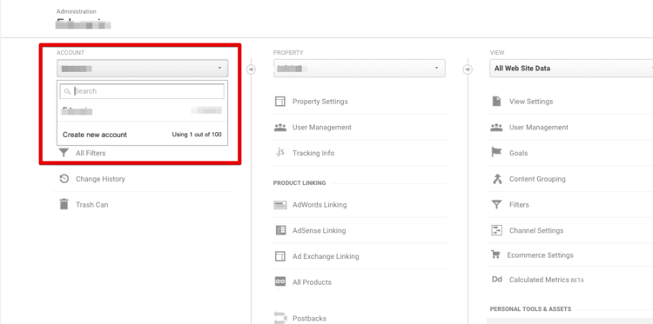This screenshot has width=653, height=324.
Task: Click the Change History clock icon
Action: click(x=64, y=179)
